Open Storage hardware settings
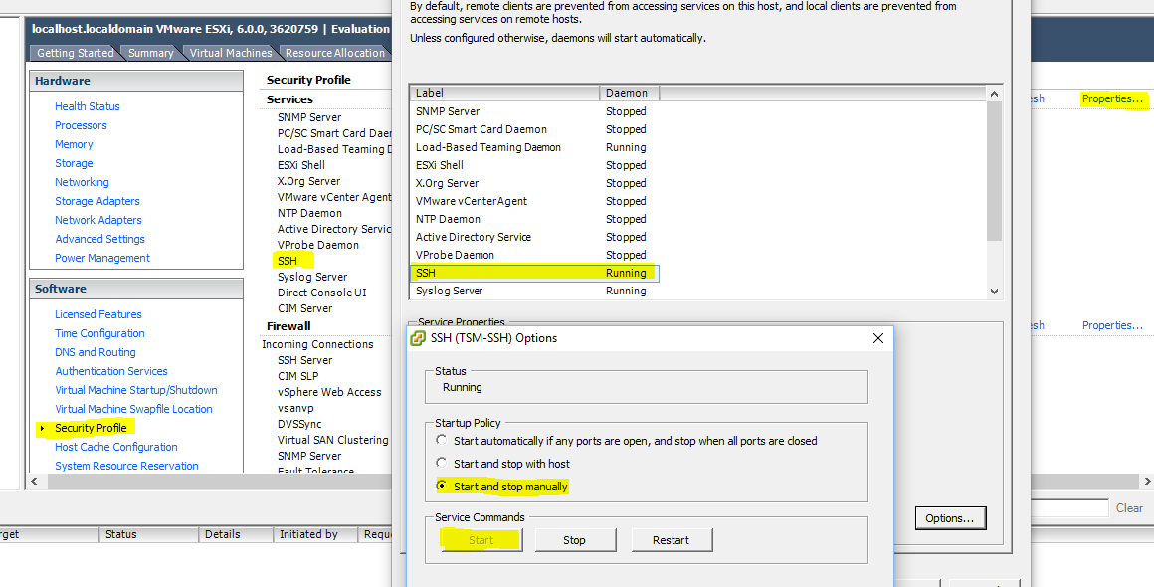 coord(74,163)
